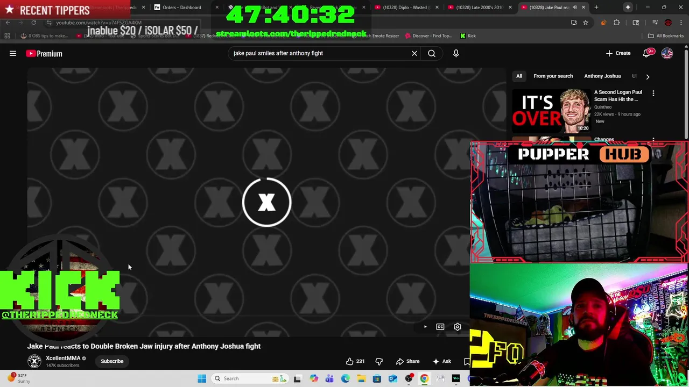Open the YouTube hamburger guide menu
Screen dimensions: 689x387
tap(13, 53)
